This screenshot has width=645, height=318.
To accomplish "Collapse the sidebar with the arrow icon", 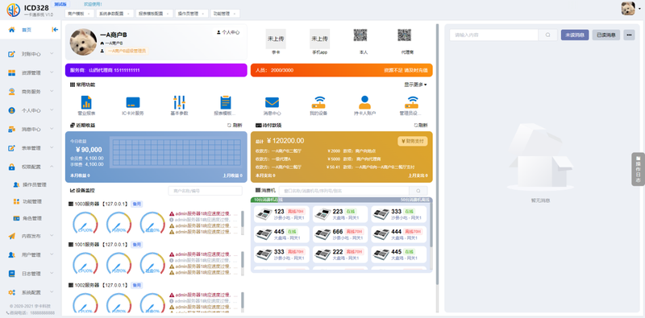I will tap(55, 30).
